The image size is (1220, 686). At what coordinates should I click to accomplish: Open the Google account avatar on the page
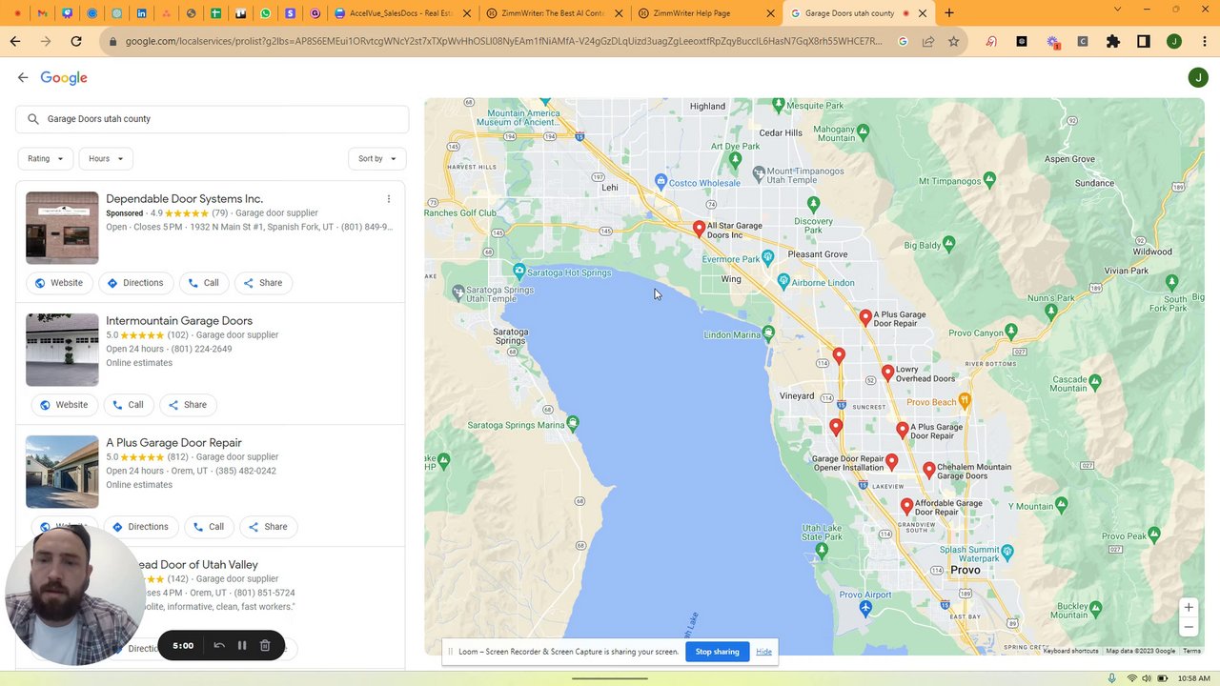(x=1198, y=78)
